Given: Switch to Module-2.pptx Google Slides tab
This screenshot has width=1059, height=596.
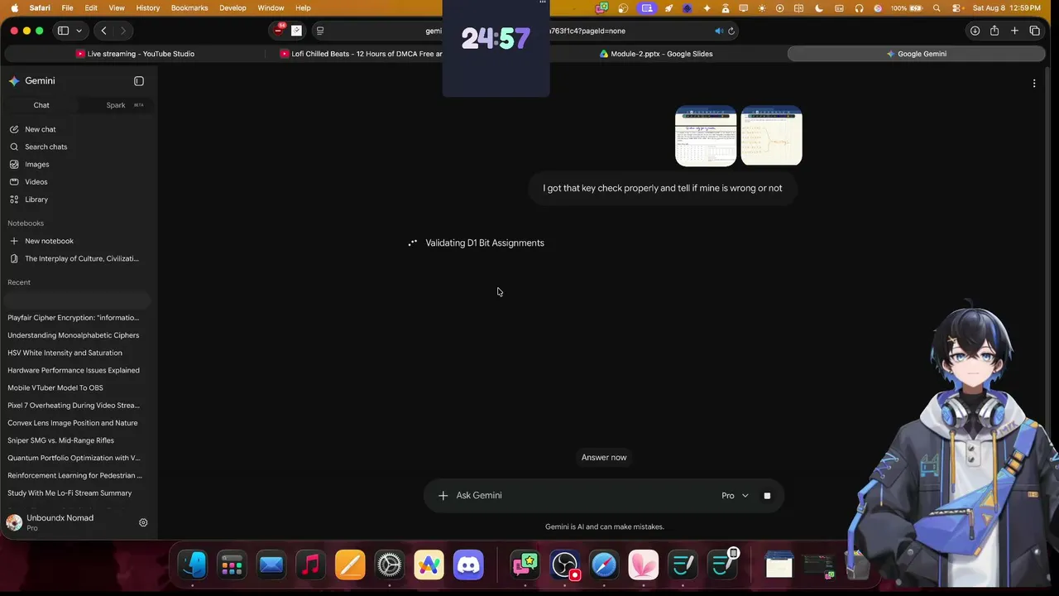Looking at the screenshot, I should tap(656, 54).
